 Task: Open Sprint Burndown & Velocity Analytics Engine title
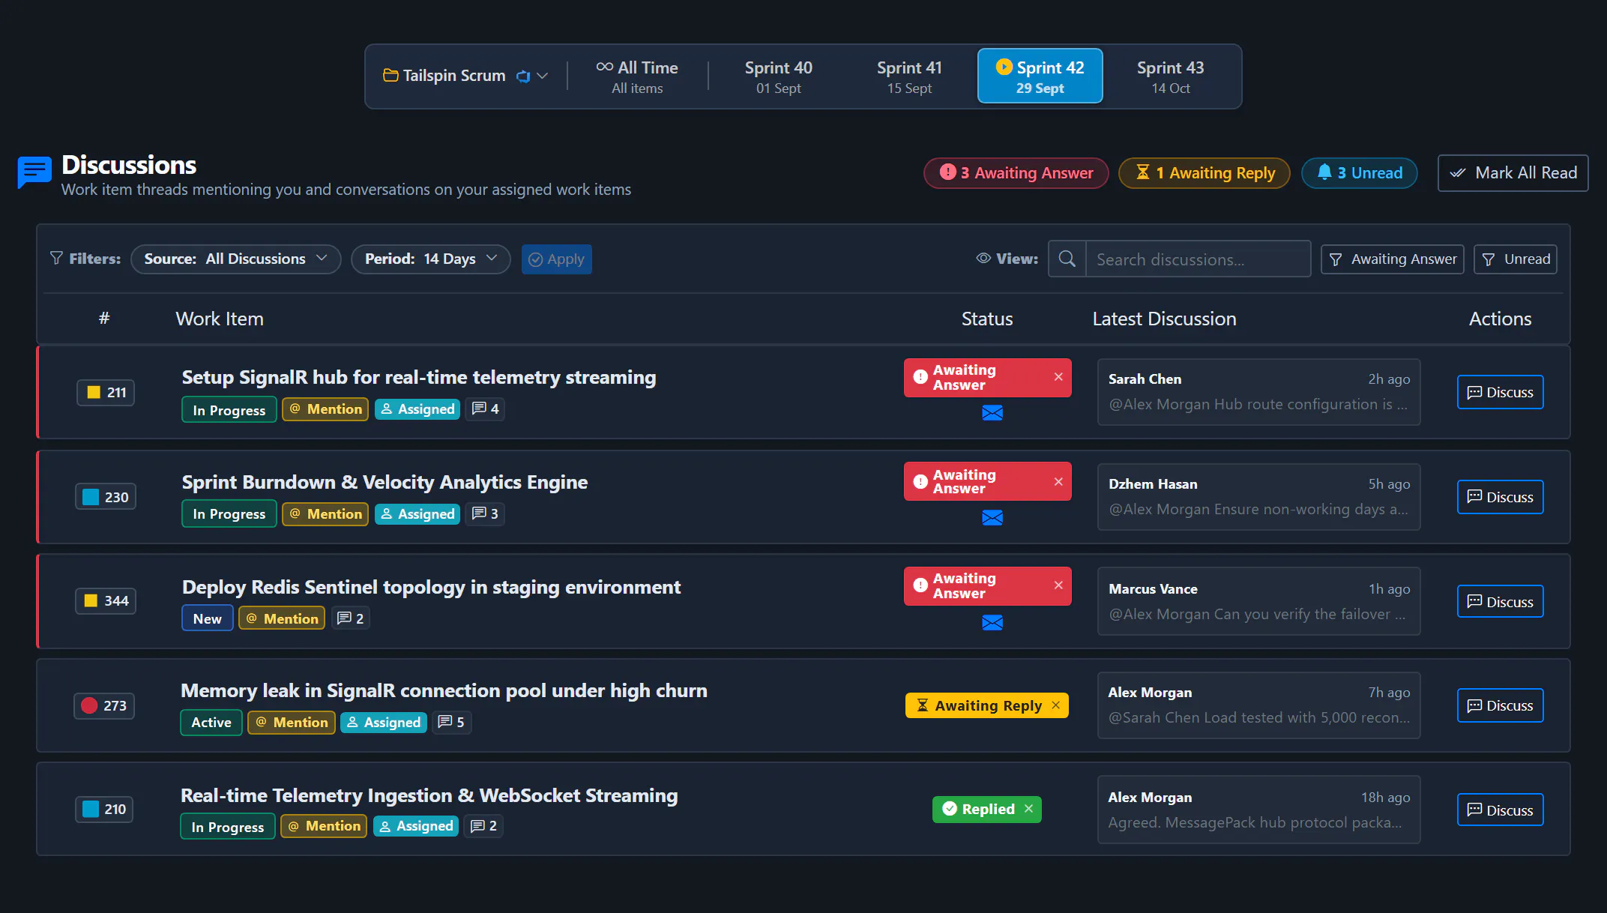[385, 482]
